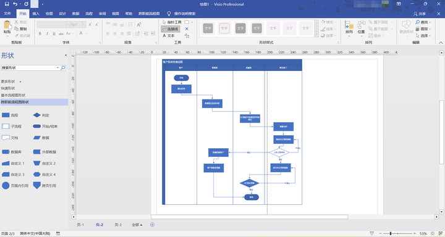Switch to page tab 页-3

tap(118, 225)
